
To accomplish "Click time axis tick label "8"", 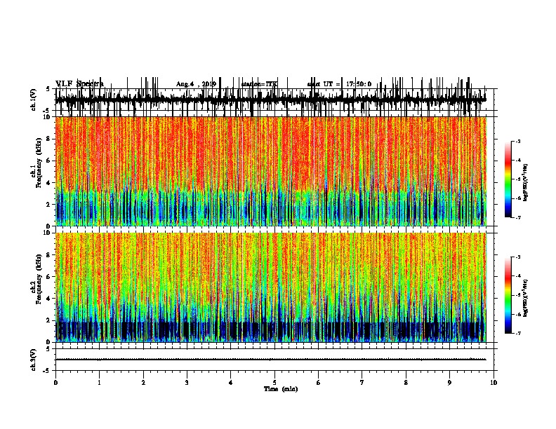I will coord(406,383).
